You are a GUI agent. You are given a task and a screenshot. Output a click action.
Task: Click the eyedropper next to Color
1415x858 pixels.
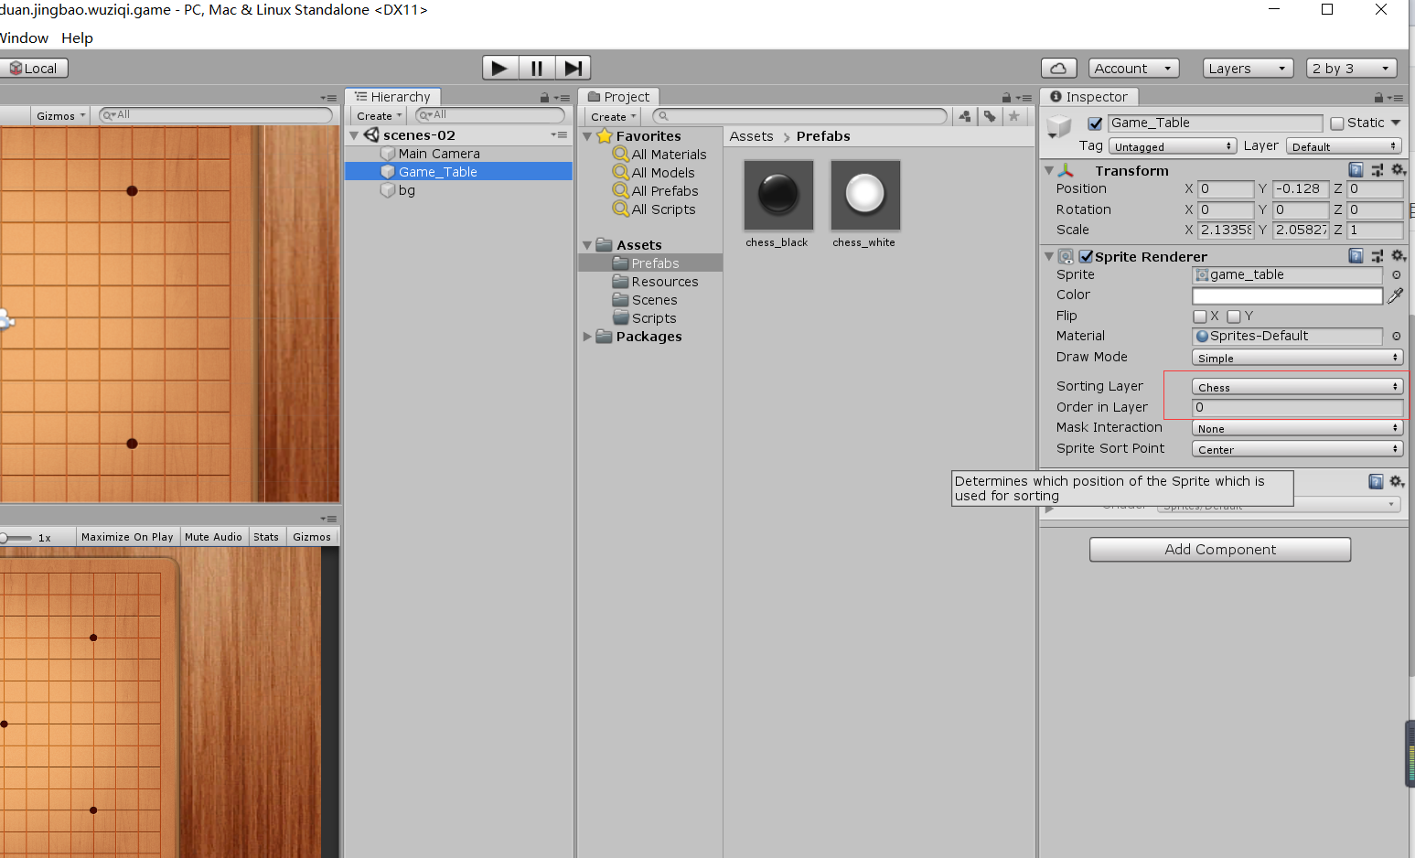coord(1395,295)
